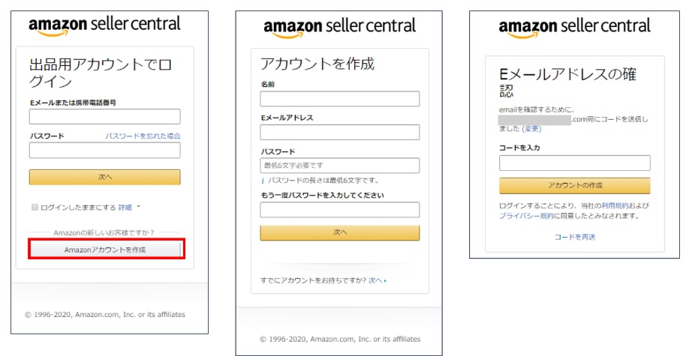Click the login password input field
686x356 pixels.
coord(104,150)
